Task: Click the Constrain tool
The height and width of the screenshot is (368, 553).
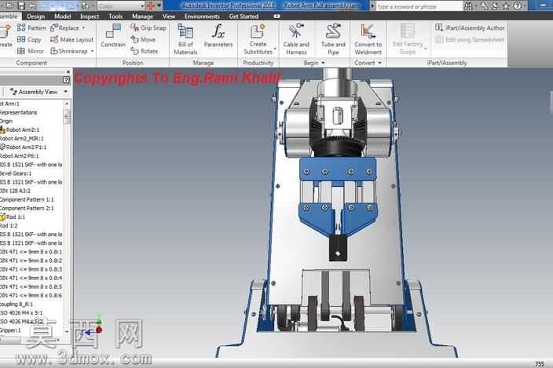Action: [113, 35]
